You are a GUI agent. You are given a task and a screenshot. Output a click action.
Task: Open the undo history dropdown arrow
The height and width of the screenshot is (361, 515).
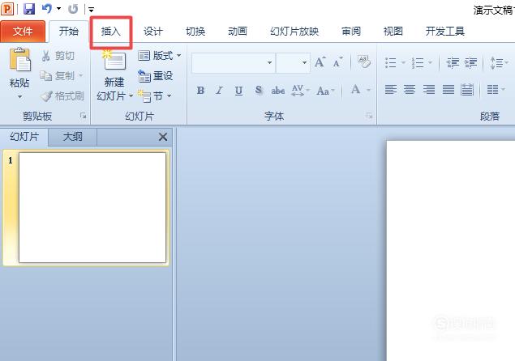click(x=58, y=9)
